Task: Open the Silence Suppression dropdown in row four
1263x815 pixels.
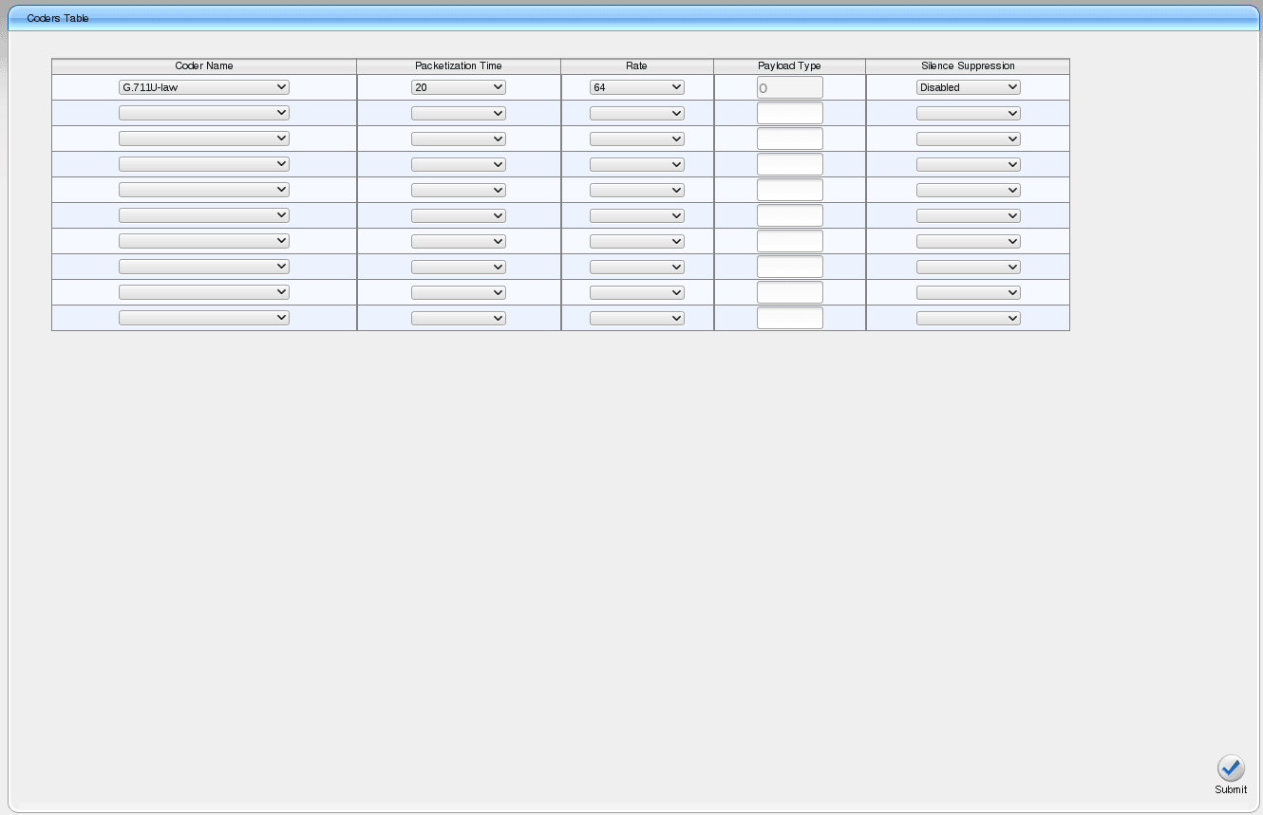Action: click(x=969, y=164)
